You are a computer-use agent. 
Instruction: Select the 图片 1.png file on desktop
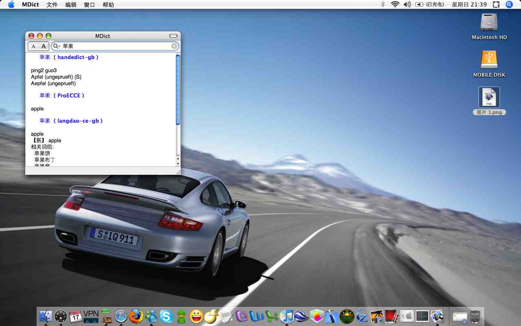489,98
